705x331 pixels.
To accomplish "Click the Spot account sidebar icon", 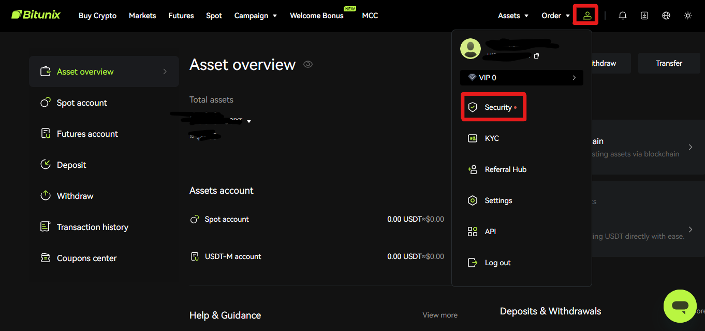I will [46, 103].
